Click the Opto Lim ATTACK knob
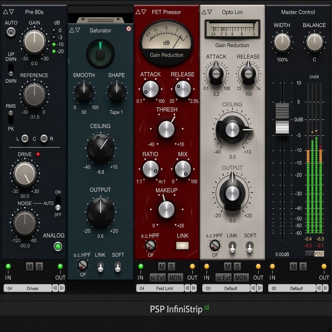The height and width of the screenshot is (332, 332). tap(216, 74)
